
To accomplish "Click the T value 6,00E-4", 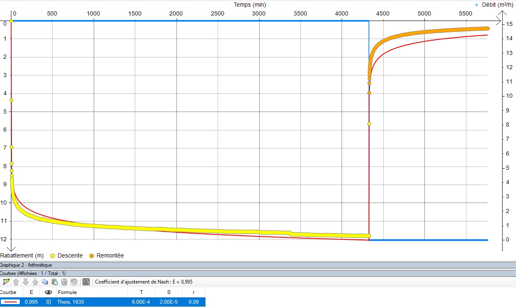I will [x=141, y=302].
